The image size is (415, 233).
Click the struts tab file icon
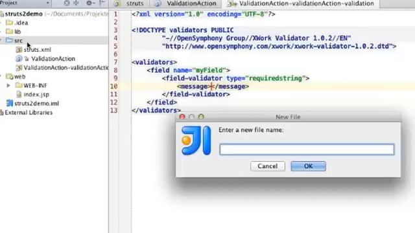coord(117,3)
